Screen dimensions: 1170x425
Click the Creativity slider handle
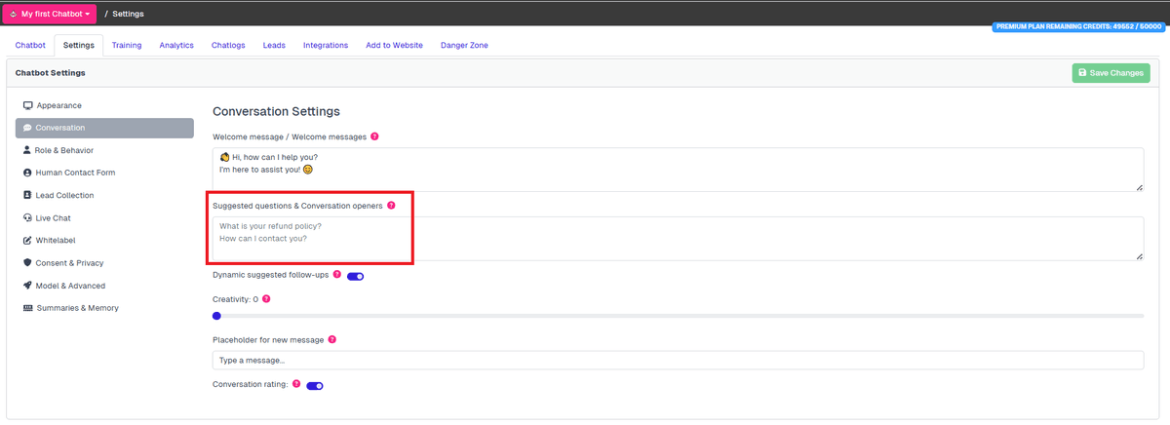click(216, 316)
